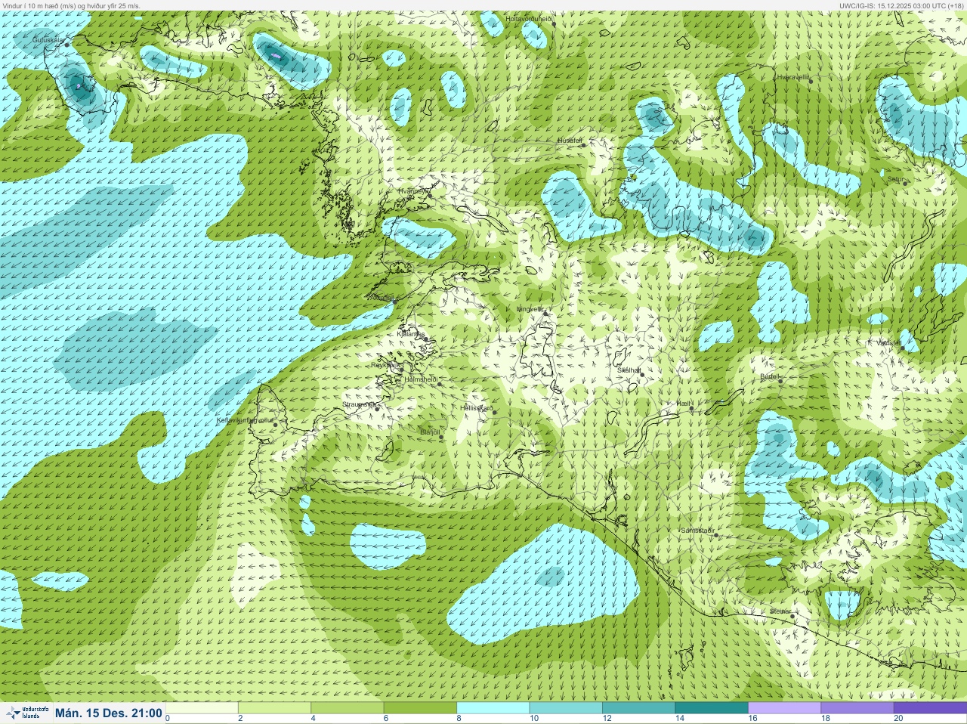Click the Kjalarnes station label
The image size is (967, 724).
tap(411, 333)
